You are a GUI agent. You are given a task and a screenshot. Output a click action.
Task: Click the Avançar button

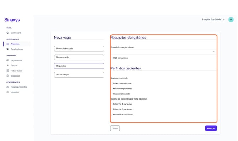[x=211, y=128]
